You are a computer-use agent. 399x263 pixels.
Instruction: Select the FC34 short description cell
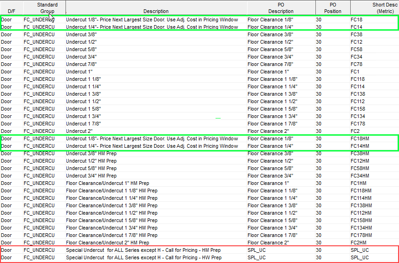coord(374,57)
